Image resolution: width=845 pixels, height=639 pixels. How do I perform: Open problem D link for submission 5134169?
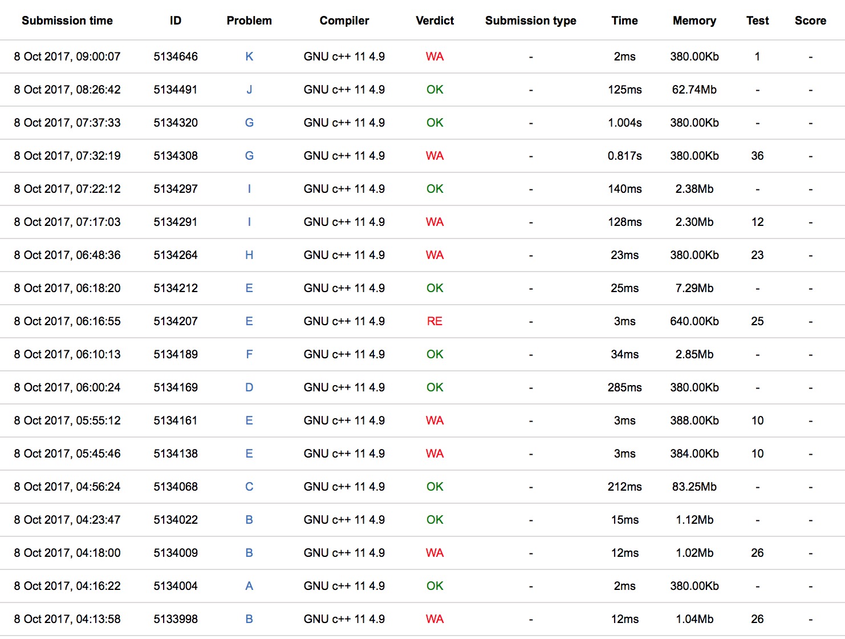(249, 387)
